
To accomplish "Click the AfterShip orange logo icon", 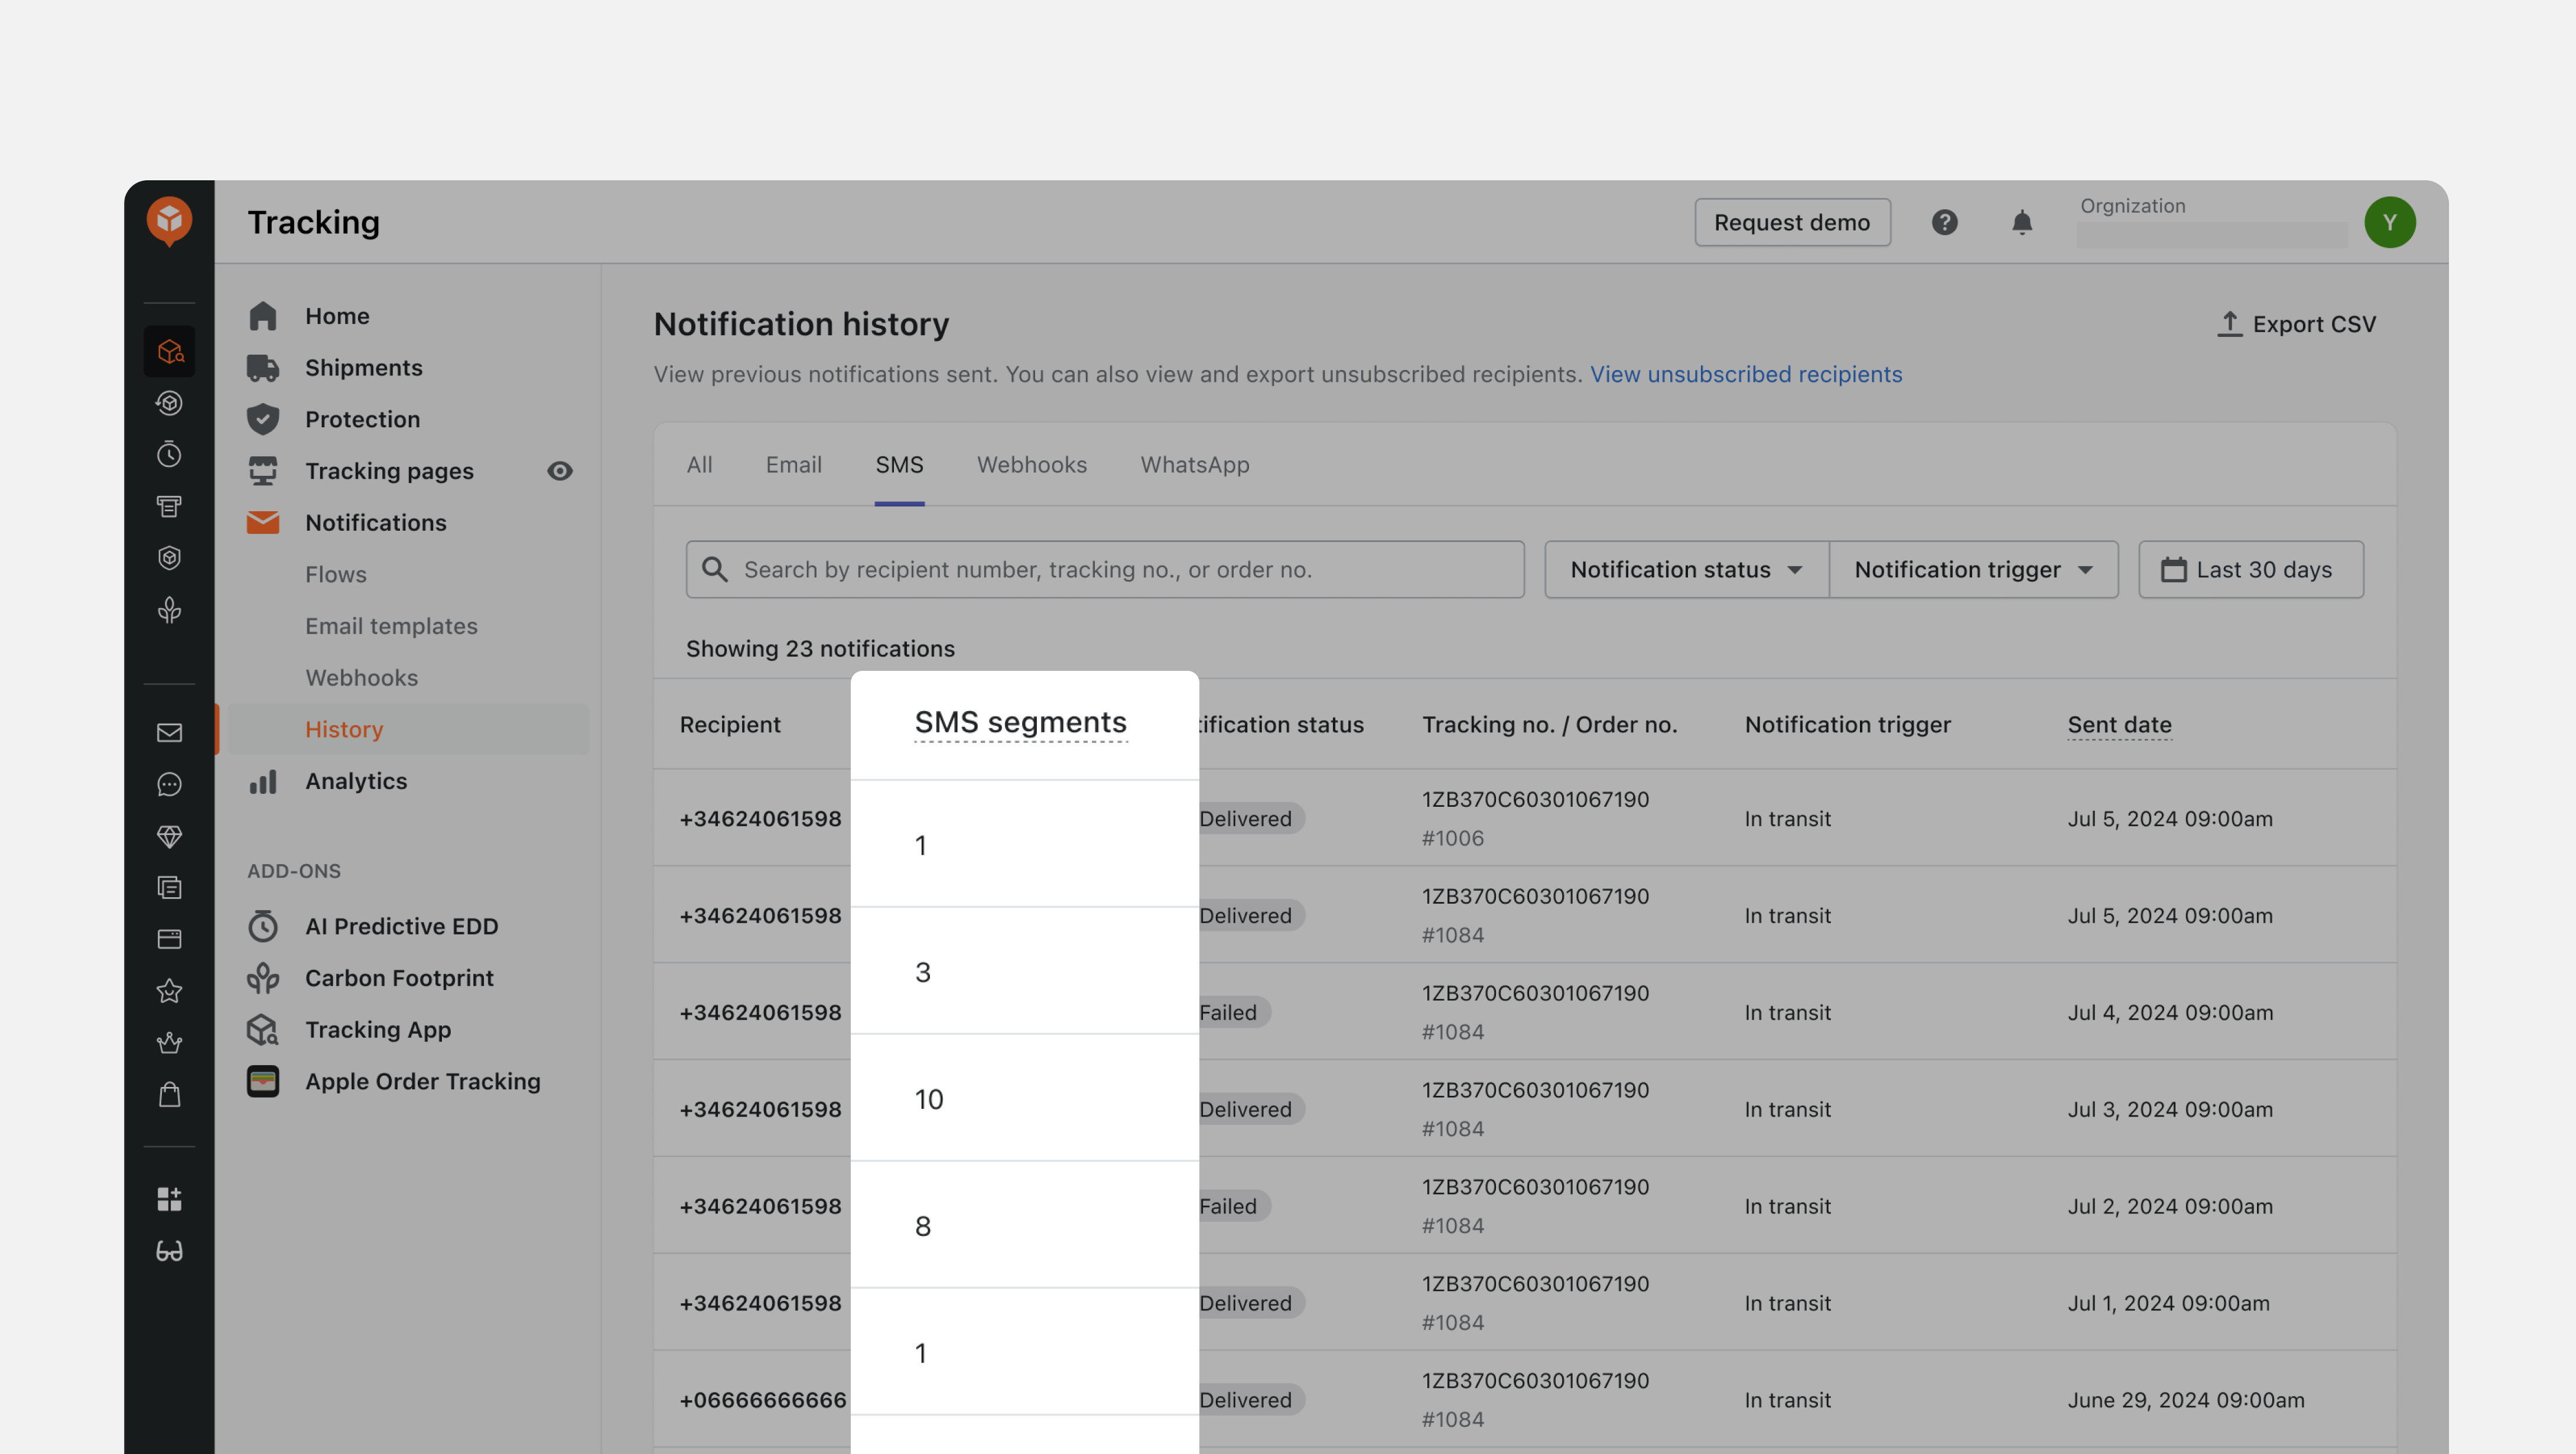I will click(x=169, y=220).
